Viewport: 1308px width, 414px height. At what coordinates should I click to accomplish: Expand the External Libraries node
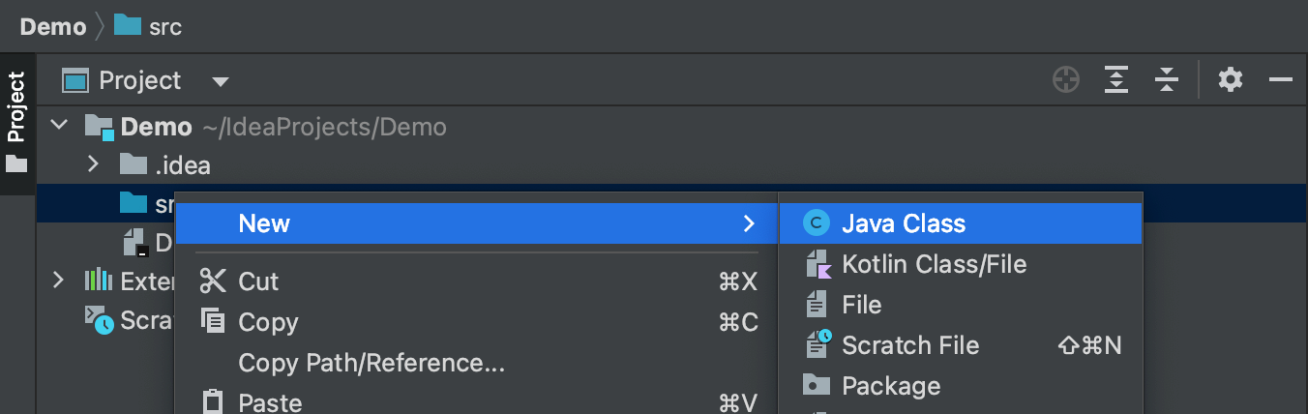[x=59, y=281]
